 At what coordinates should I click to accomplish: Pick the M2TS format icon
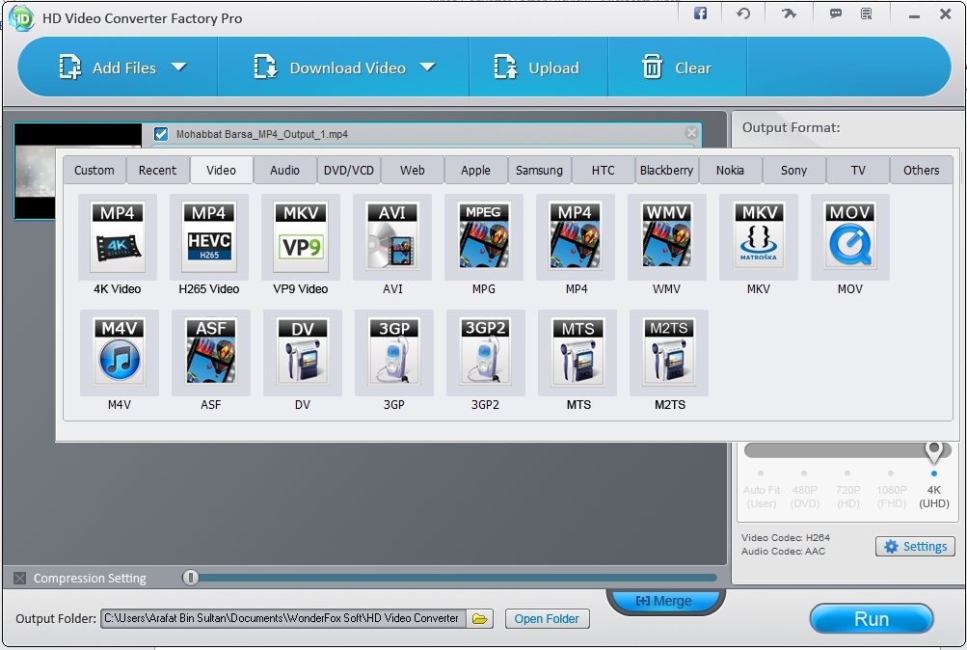669,353
